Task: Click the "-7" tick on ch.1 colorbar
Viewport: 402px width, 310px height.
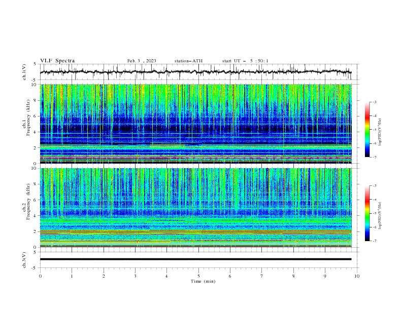Action: (x=374, y=157)
